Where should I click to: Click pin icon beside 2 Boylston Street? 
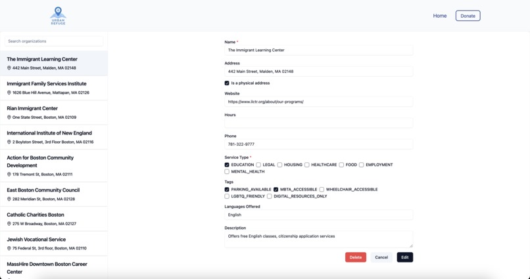click(9, 142)
